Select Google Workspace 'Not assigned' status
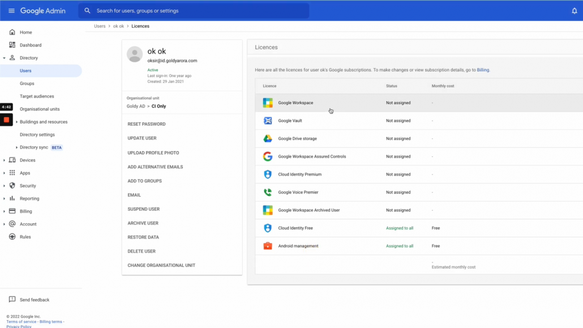This screenshot has width=583, height=328. click(398, 103)
